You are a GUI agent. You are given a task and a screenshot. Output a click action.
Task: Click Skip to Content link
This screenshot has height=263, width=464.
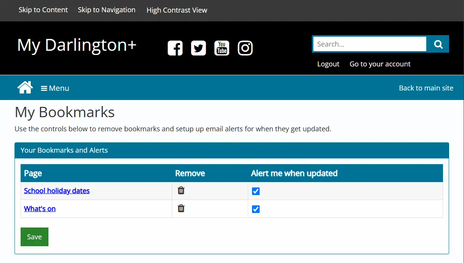(x=43, y=10)
